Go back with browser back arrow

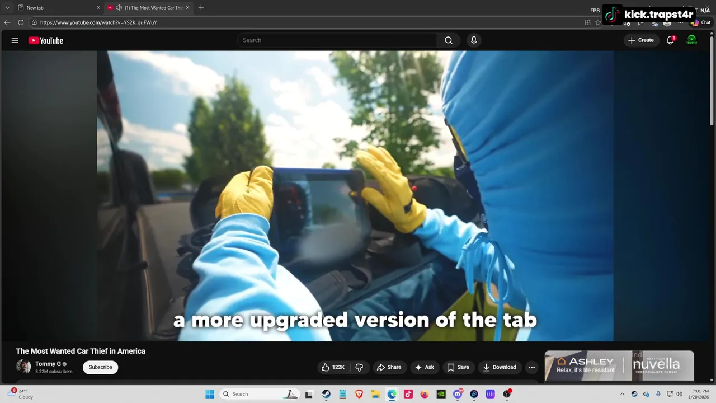pyautogui.click(x=7, y=22)
